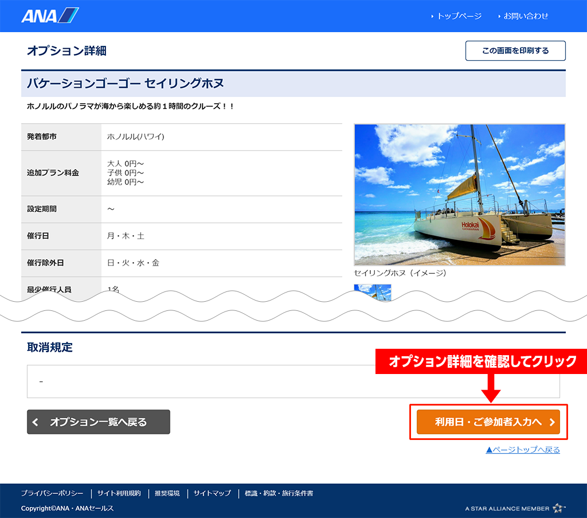Open the サイトマップ footer link

212,493
